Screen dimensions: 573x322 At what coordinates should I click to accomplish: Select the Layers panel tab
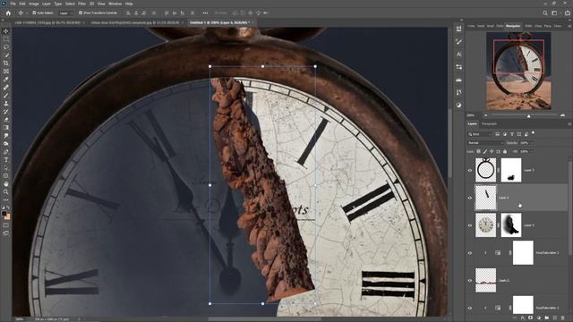click(x=473, y=124)
